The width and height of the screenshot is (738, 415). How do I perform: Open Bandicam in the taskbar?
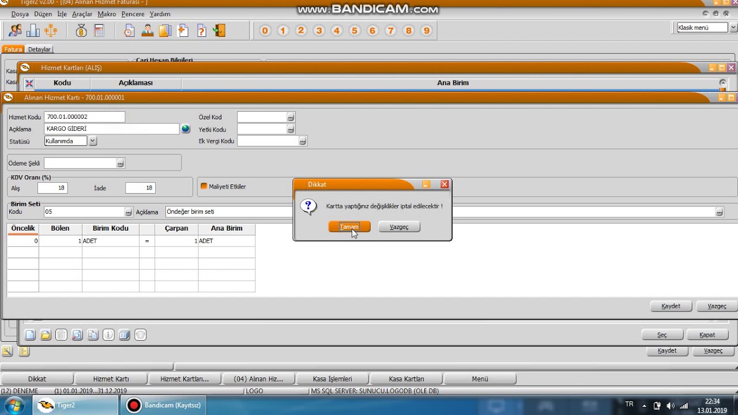165,405
